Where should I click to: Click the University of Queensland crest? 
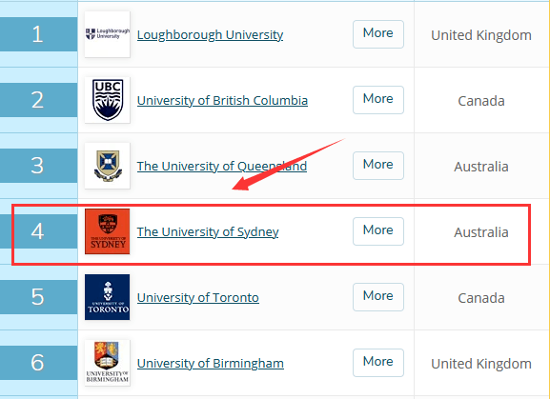(108, 166)
